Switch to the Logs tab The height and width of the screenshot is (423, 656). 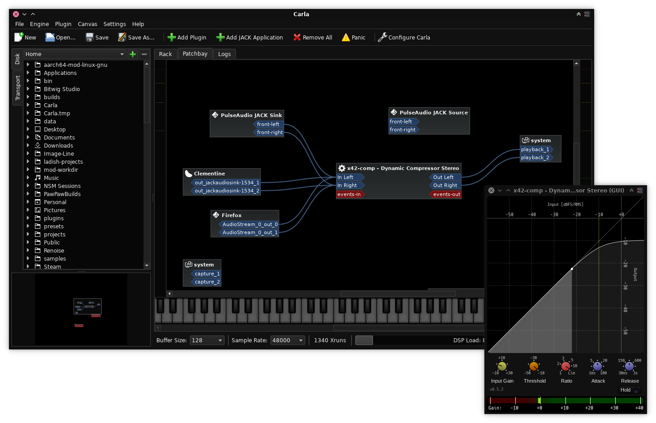(224, 54)
